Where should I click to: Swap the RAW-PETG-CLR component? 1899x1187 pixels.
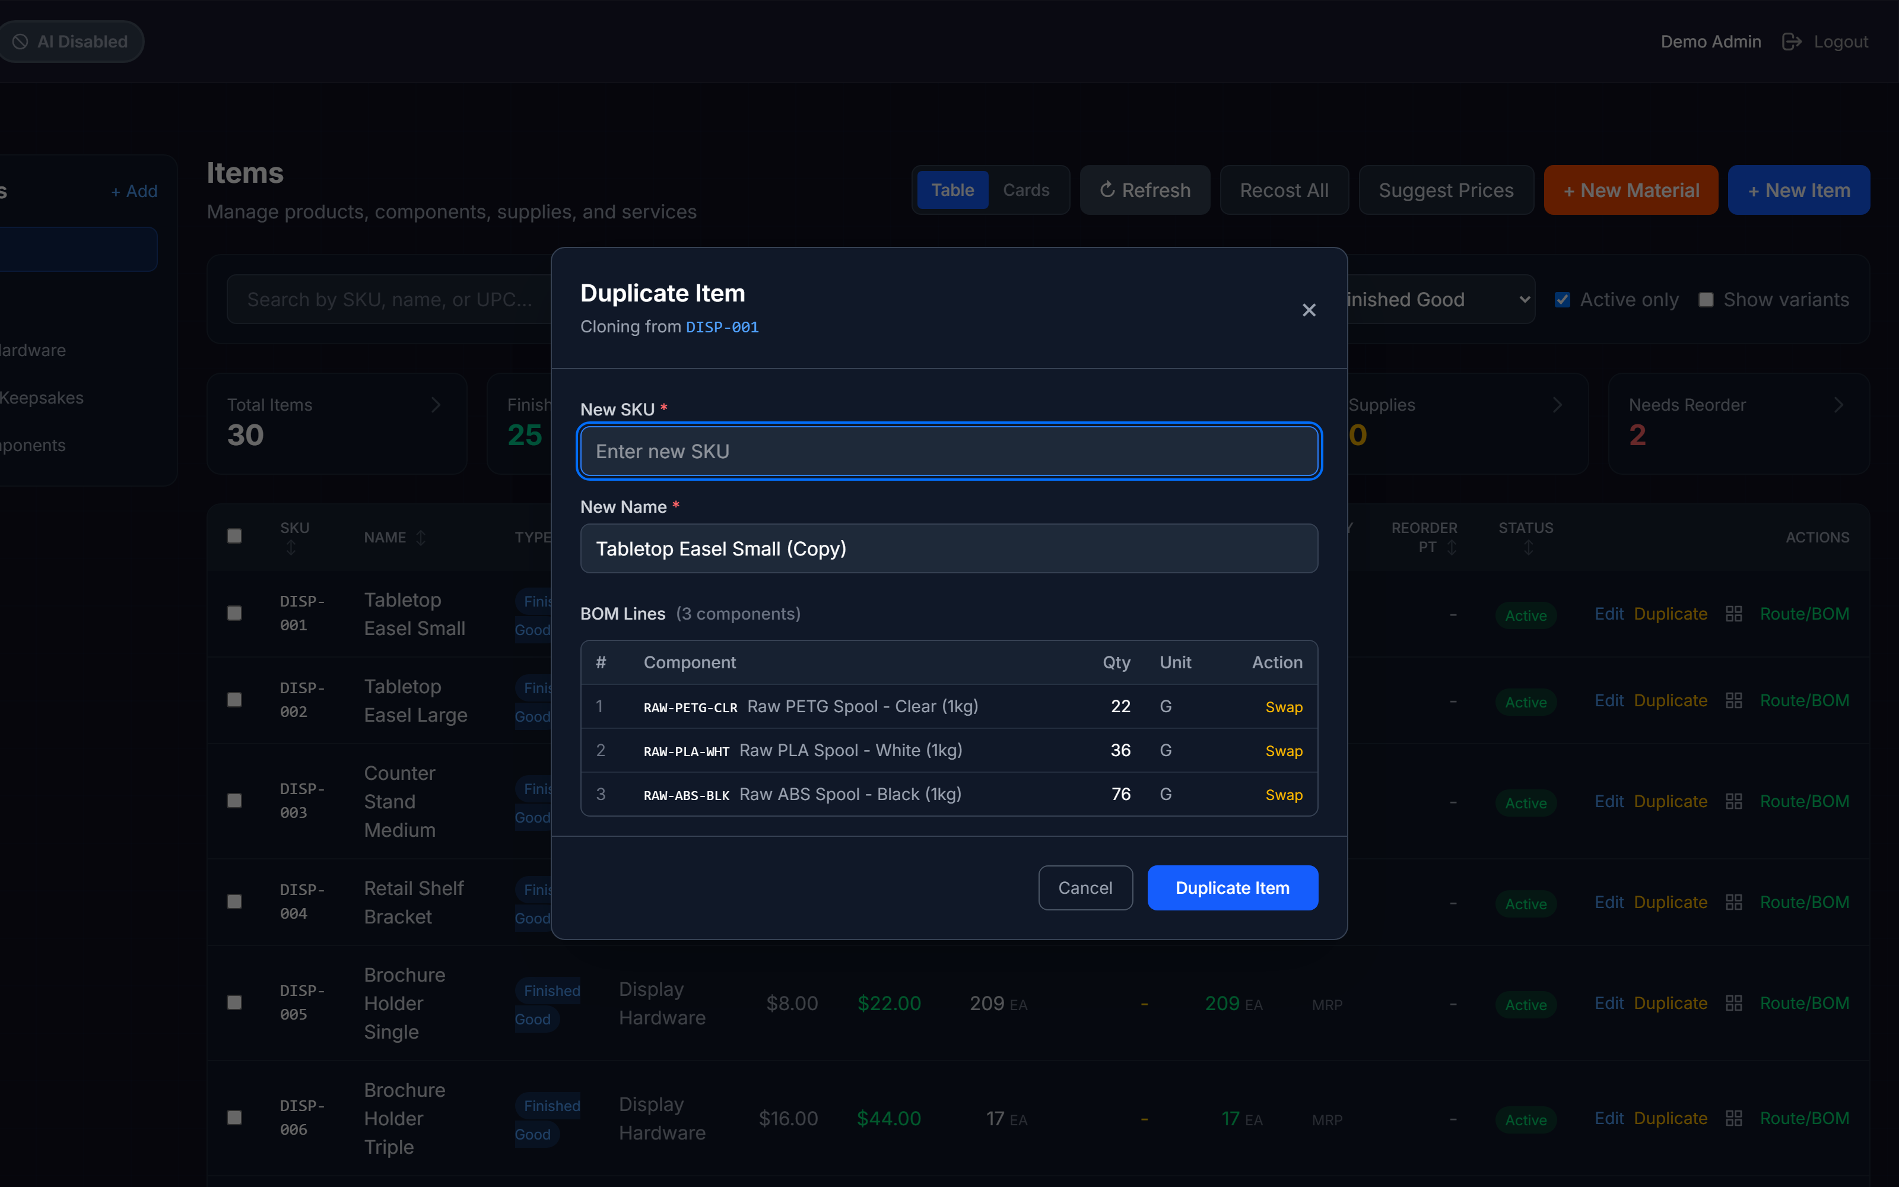point(1284,707)
